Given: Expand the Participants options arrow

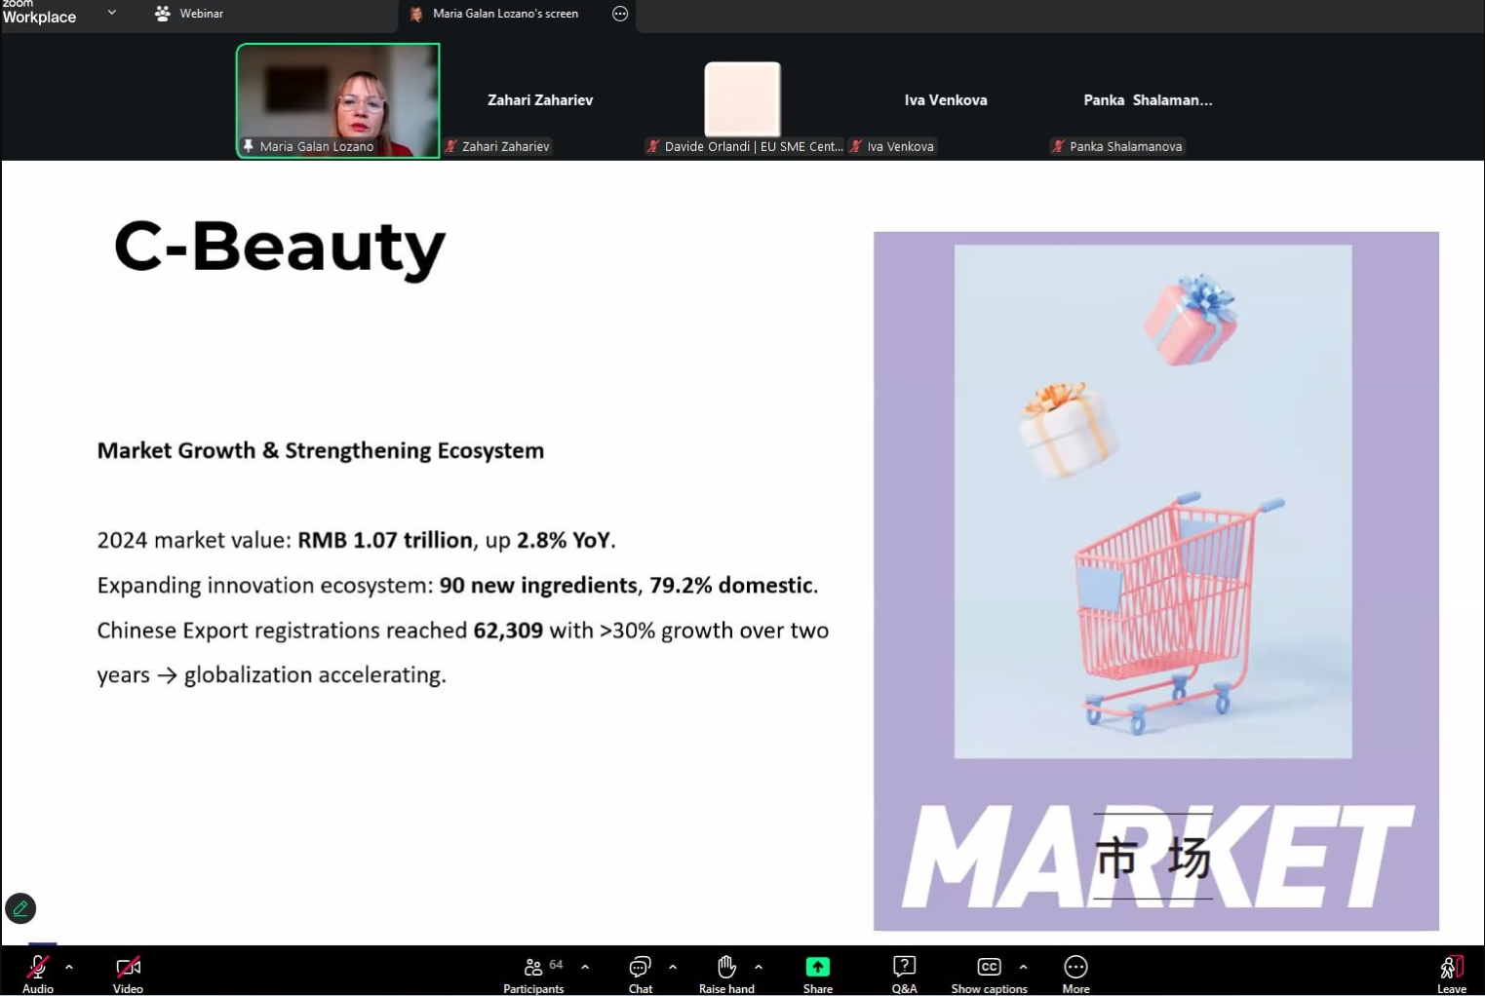Looking at the screenshot, I should (585, 967).
